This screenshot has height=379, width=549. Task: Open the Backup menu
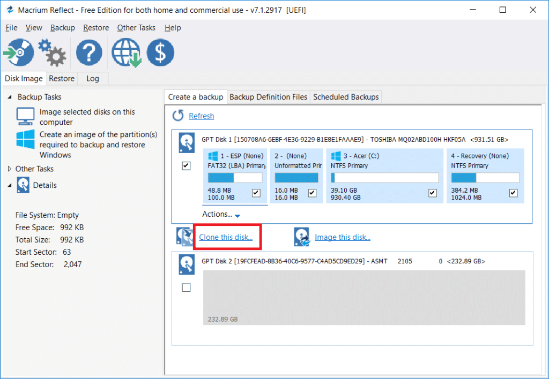click(x=63, y=28)
